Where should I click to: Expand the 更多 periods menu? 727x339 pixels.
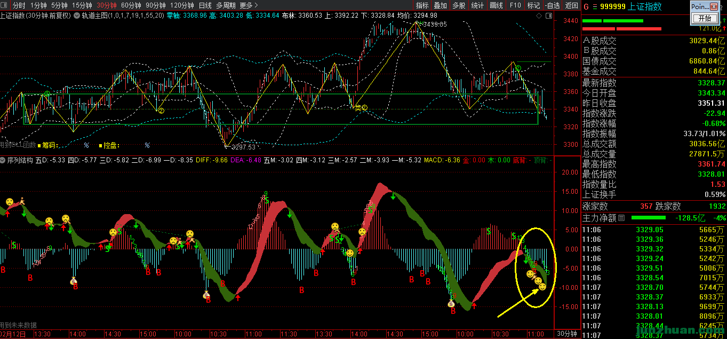point(249,5)
